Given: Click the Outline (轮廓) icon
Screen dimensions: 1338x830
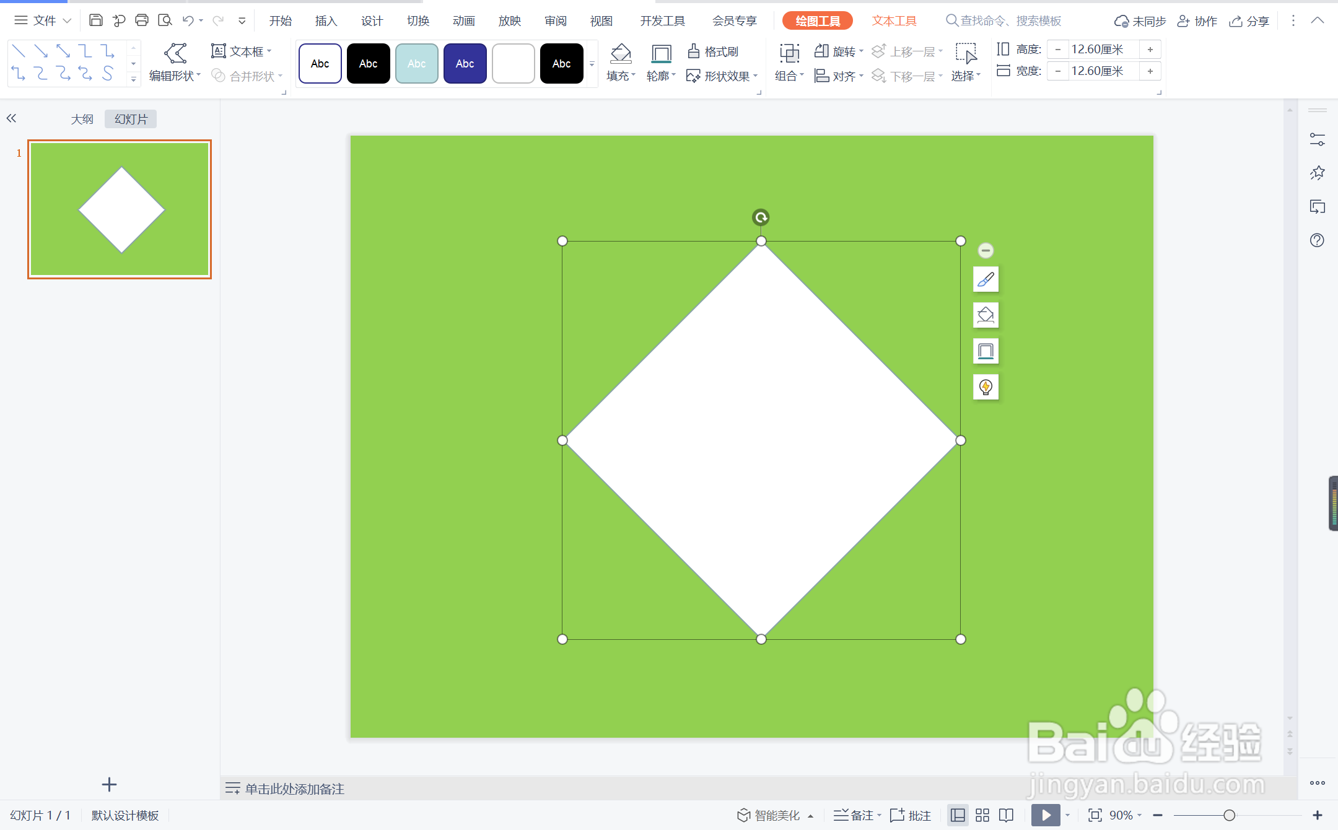Looking at the screenshot, I should click(x=661, y=53).
